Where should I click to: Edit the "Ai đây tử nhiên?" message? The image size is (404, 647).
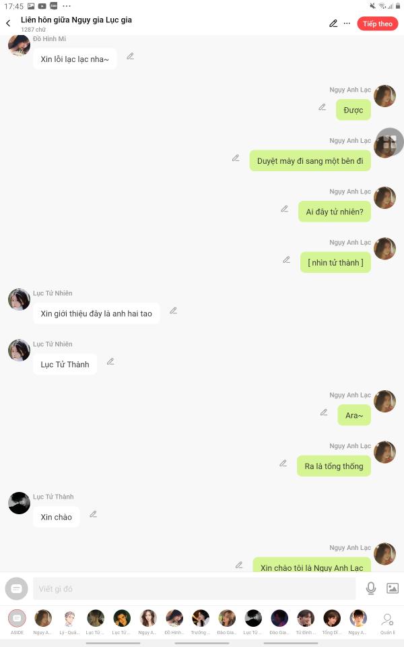[x=284, y=209]
